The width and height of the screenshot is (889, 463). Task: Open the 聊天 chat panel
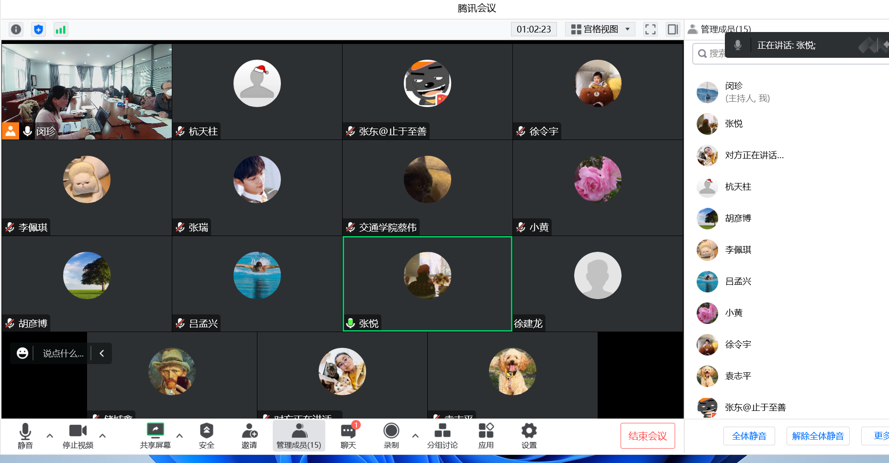(x=348, y=435)
